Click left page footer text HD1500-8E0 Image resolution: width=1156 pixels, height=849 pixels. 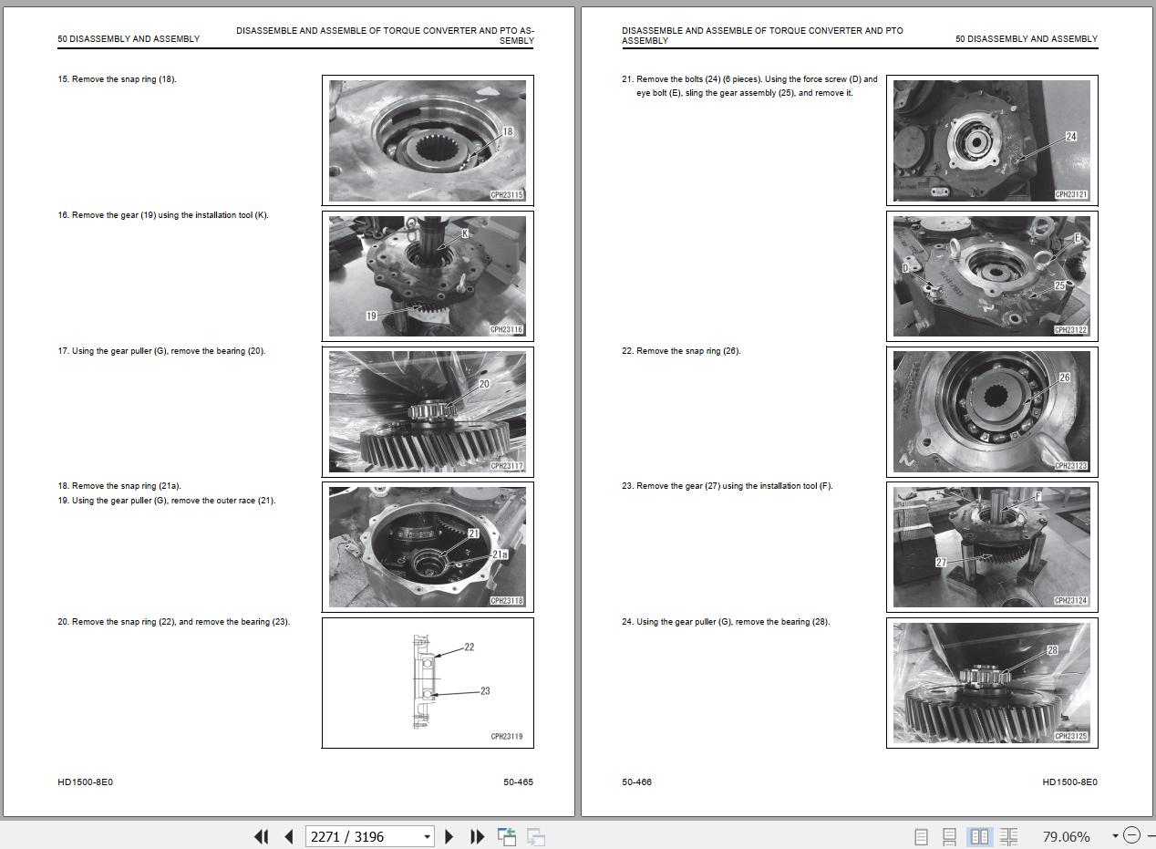click(x=86, y=782)
